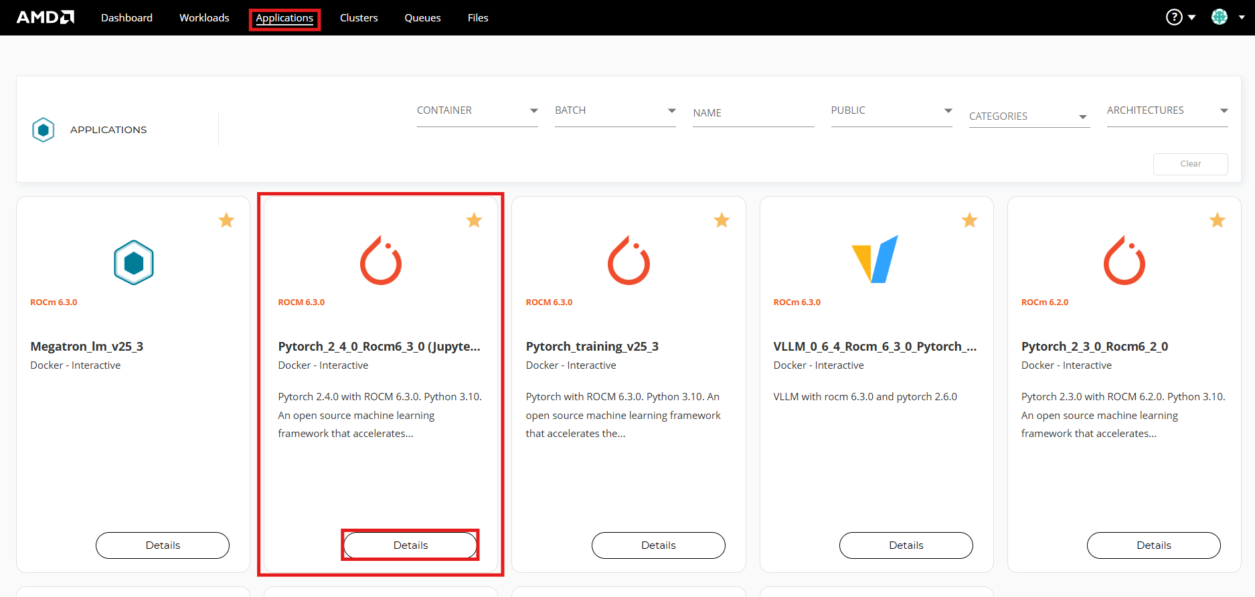
Task: Open dropdown arrow next to user avatar
Action: coord(1242,18)
